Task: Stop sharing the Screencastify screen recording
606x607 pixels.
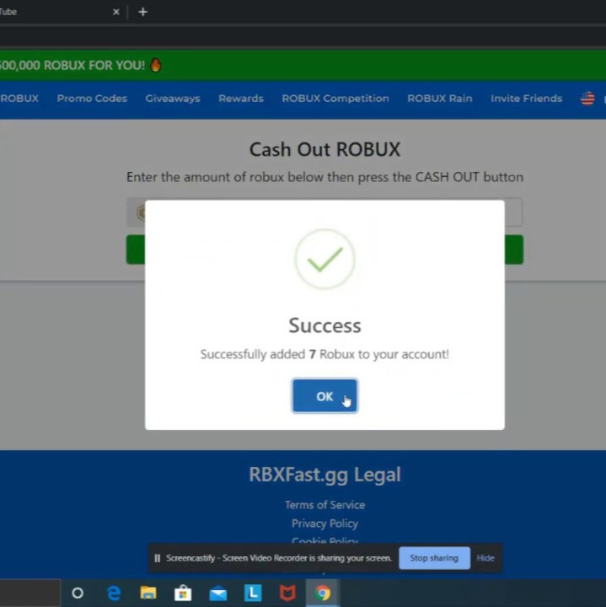Action: tap(434, 558)
